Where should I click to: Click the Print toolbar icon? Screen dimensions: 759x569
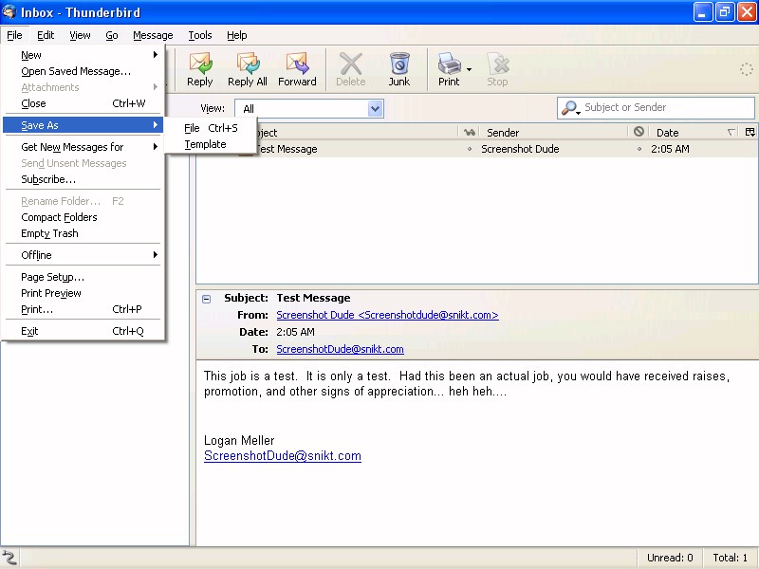click(x=449, y=69)
